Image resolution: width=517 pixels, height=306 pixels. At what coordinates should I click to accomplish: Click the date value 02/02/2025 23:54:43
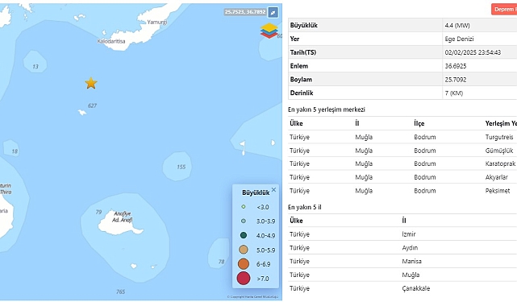click(473, 52)
